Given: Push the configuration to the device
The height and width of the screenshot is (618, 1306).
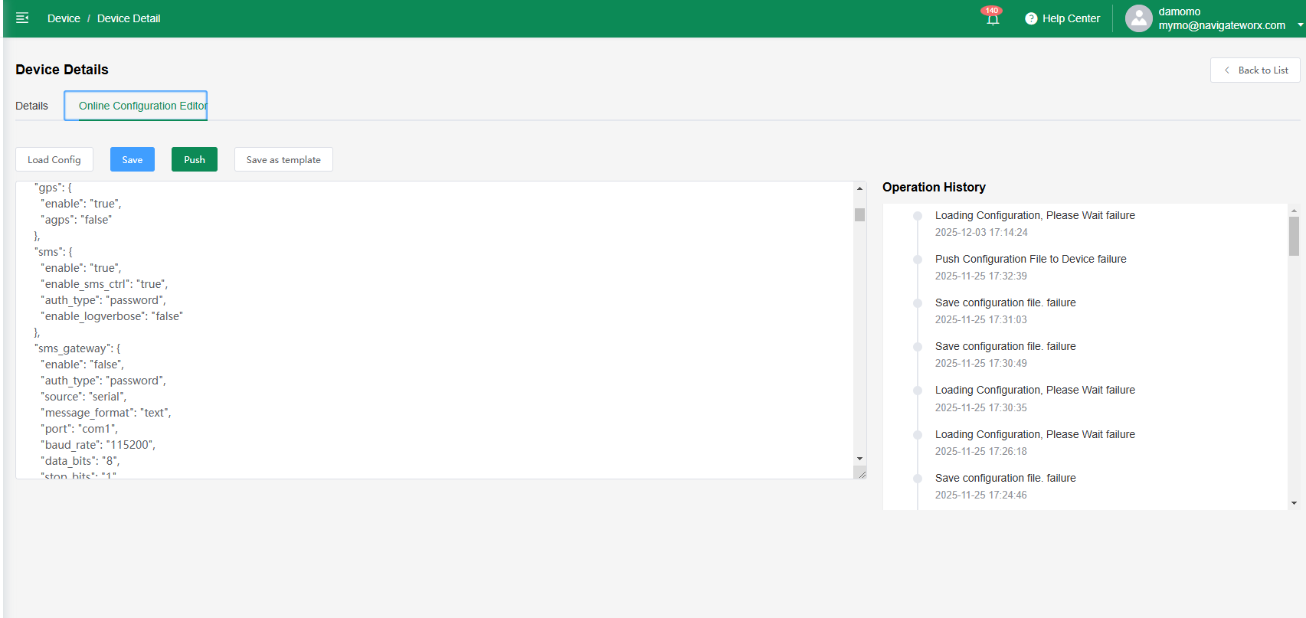Looking at the screenshot, I should point(195,159).
